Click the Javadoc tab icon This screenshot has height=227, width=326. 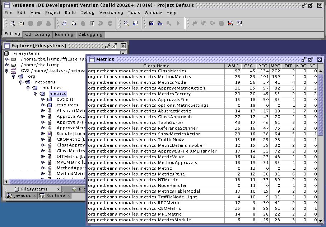pyautogui.click(x=9, y=195)
